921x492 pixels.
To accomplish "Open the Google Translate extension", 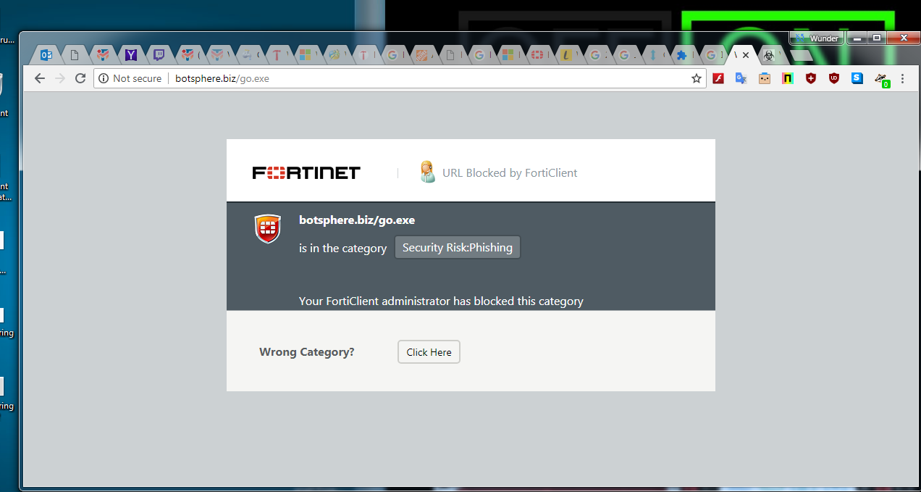I will (741, 78).
